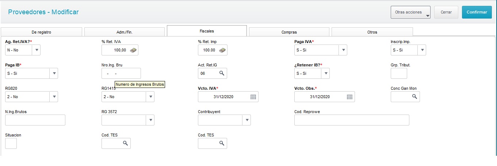The width and height of the screenshot is (497, 166).
Task: Click magnifier in first Cod. TES field
Action: click(125, 143)
